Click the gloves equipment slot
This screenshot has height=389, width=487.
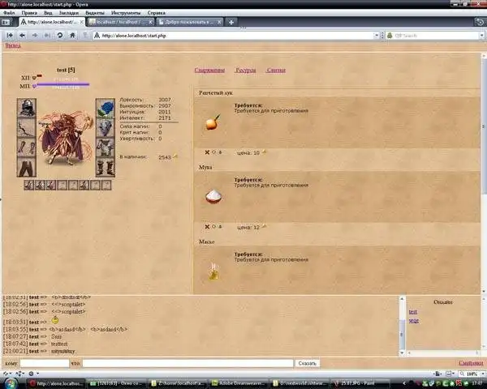27,147
